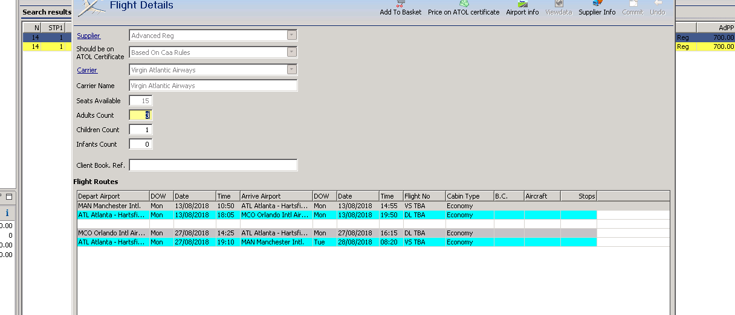This screenshot has height=315, width=735.
Task: Click the Undo toolbar item
Action: point(658,8)
